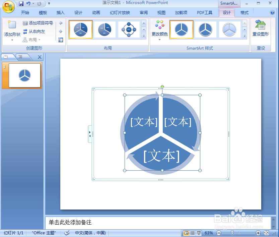Open Customize Quick Access Toolbar dropdown

point(49,3)
